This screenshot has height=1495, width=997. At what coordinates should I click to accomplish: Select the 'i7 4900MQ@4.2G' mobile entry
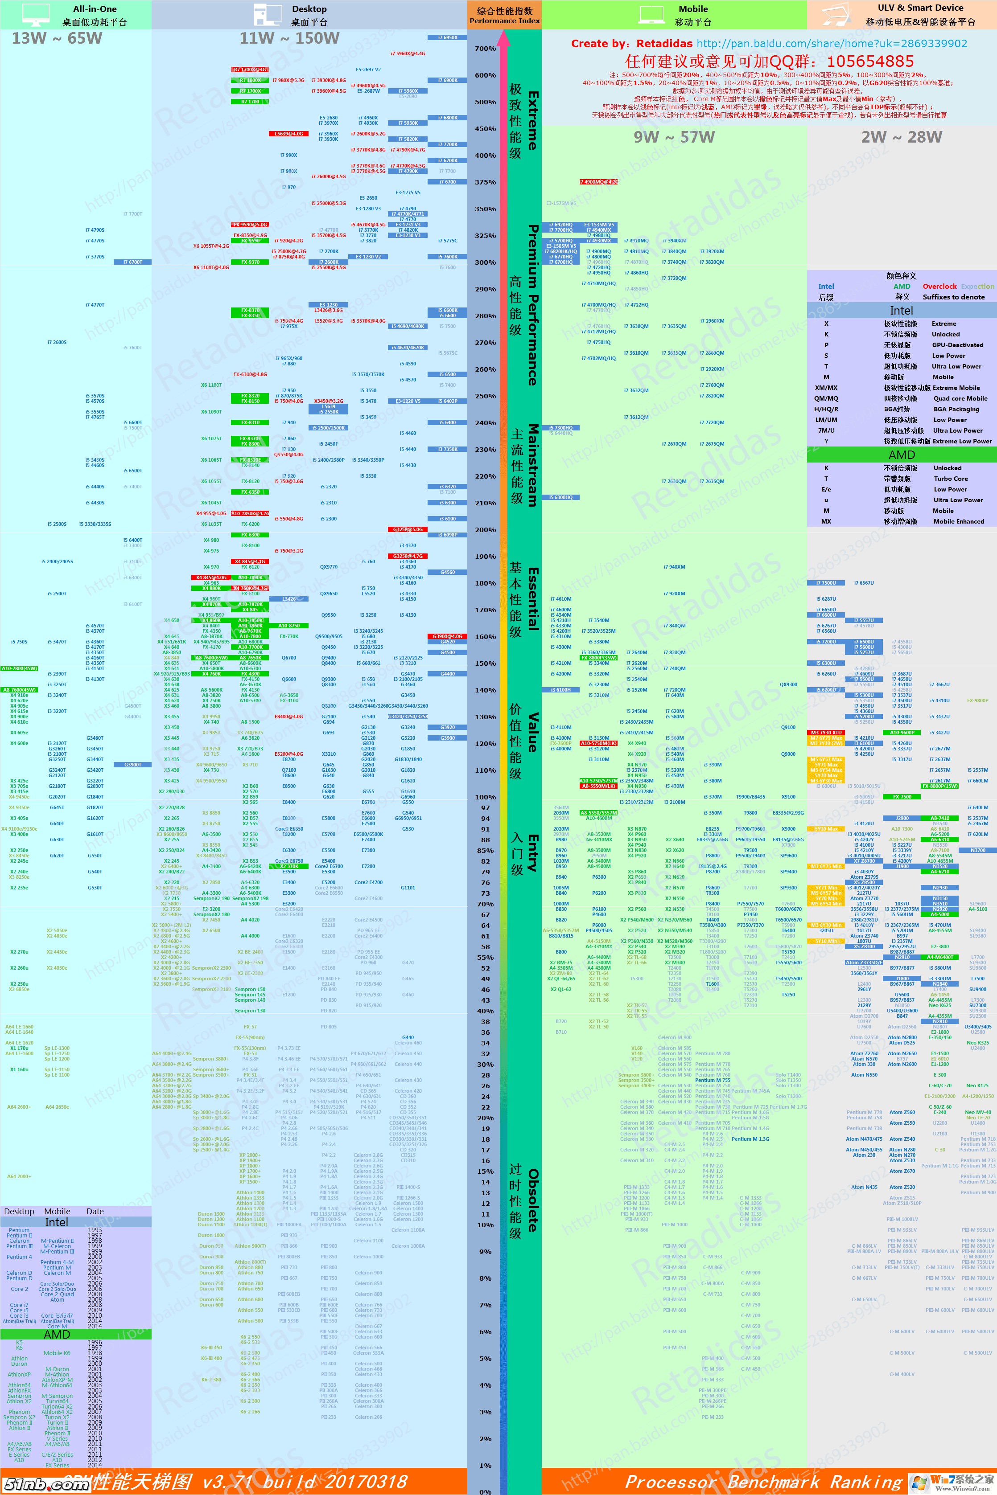tap(598, 182)
